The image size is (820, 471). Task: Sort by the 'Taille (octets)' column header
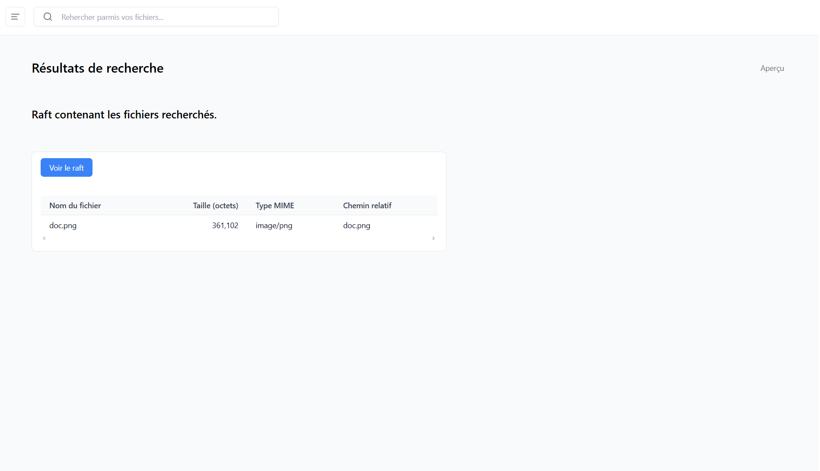(215, 206)
